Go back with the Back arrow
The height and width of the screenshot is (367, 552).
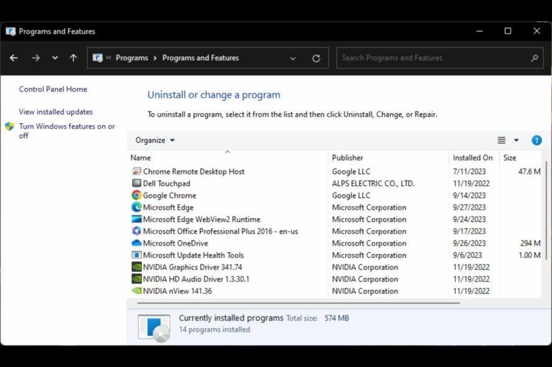tap(14, 58)
